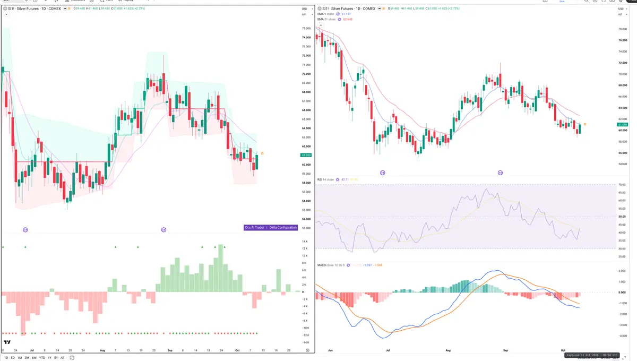
Task: Select the YTD range button
Action: click(42, 358)
